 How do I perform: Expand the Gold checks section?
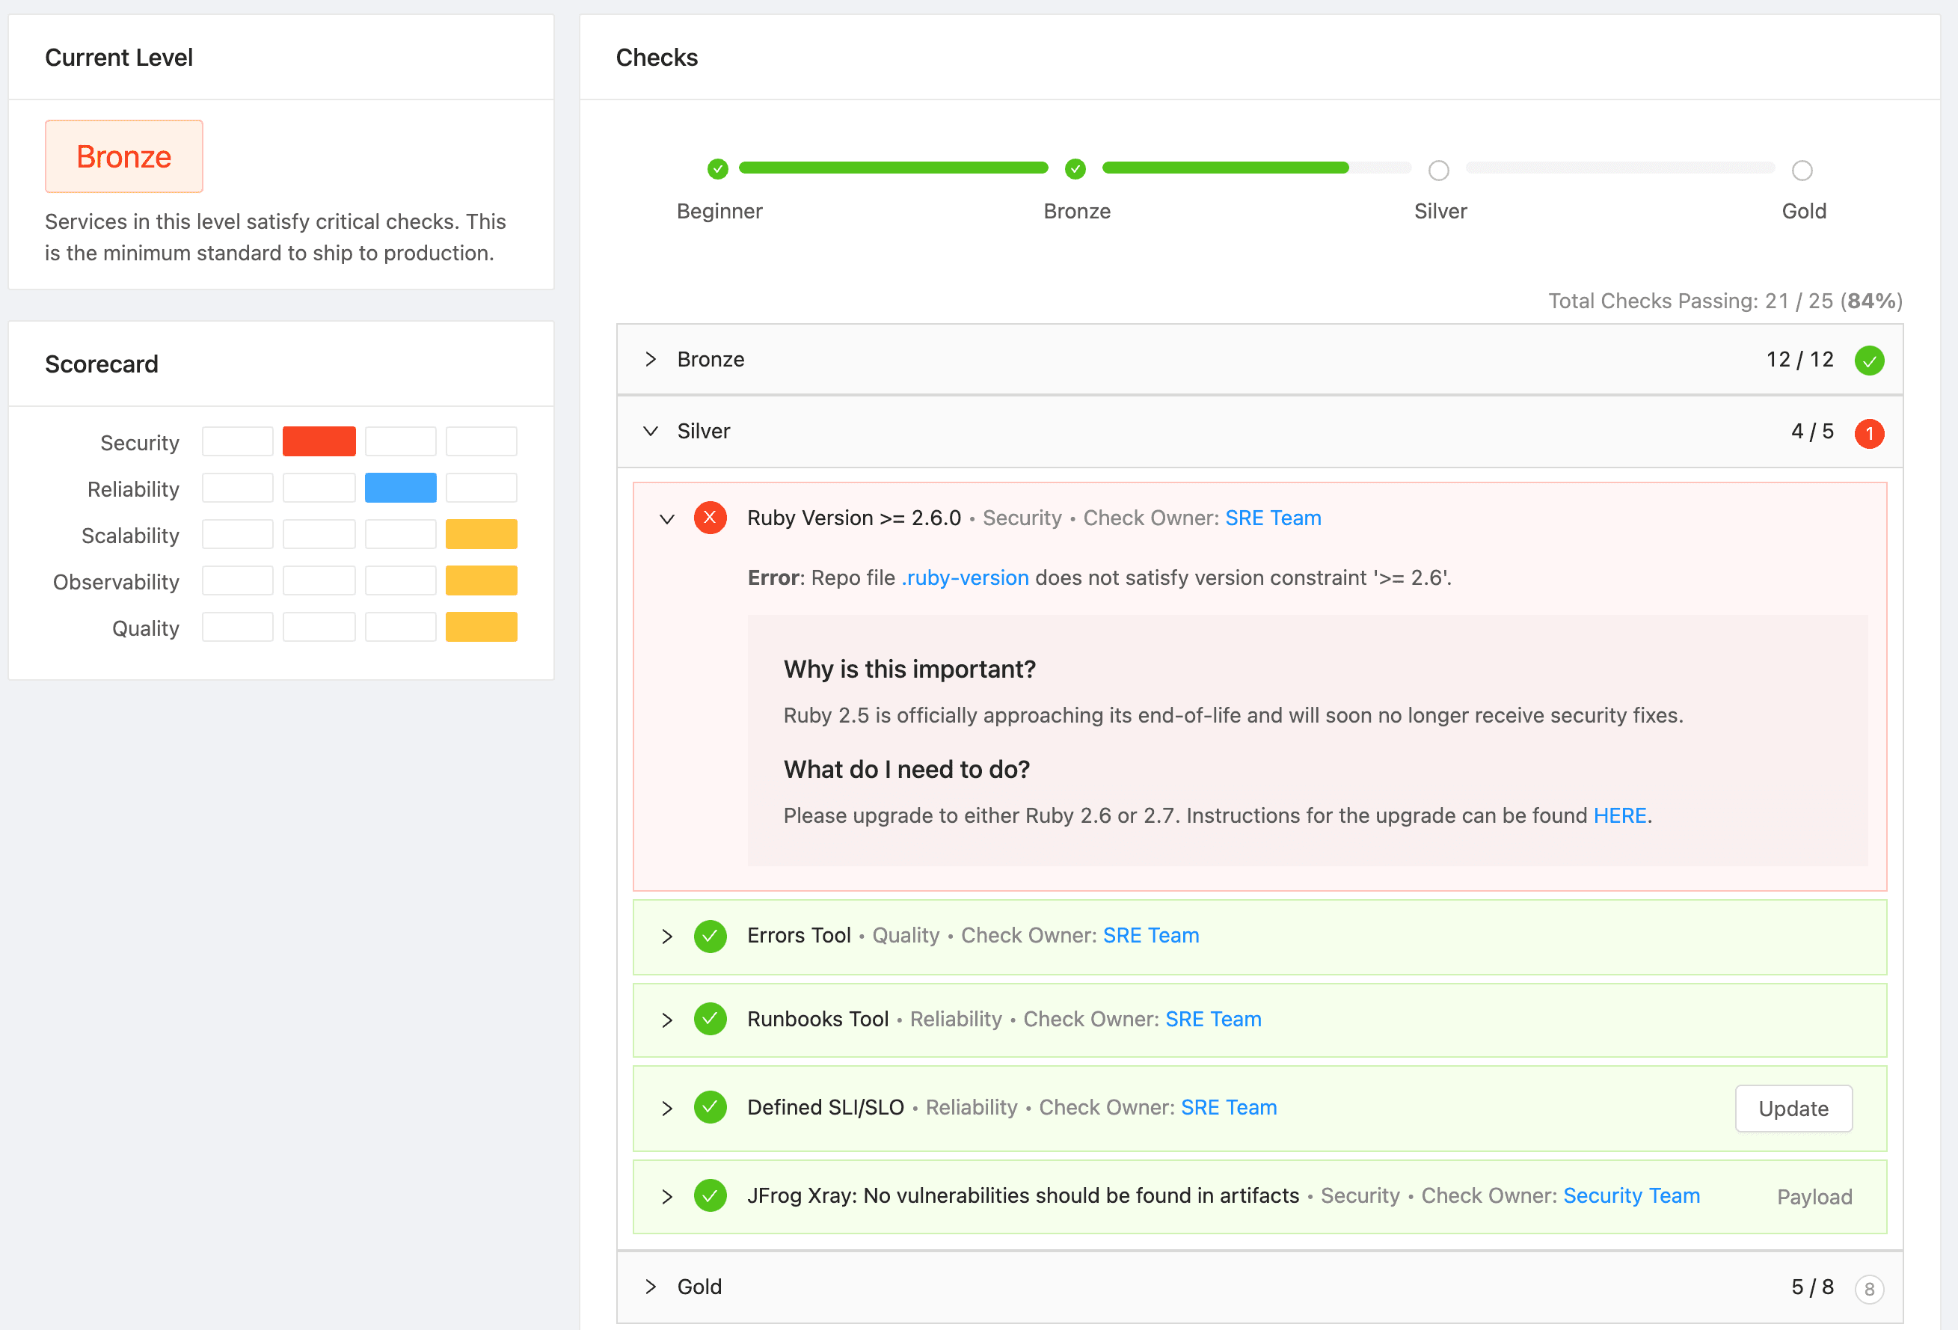point(651,1287)
